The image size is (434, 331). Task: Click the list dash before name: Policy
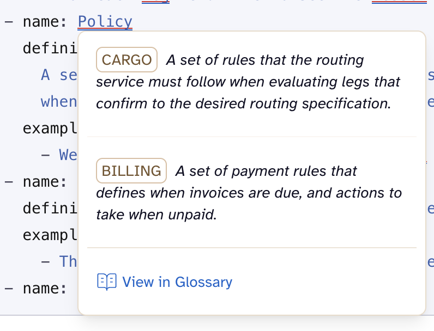[9, 22]
